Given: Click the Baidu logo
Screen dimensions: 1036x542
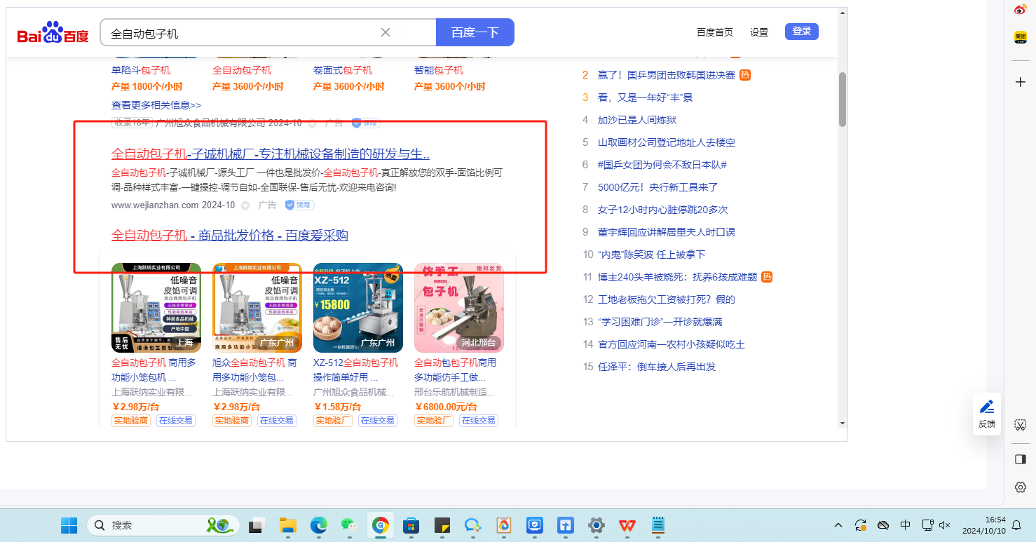Looking at the screenshot, I should (53, 33).
